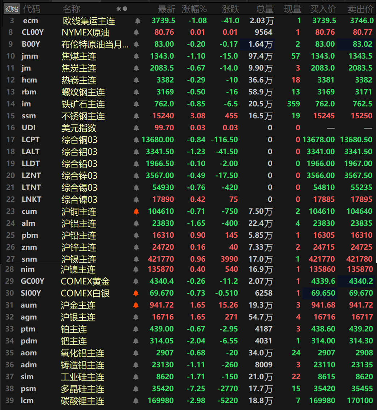Click the bell icon for 碳酸锂主连
377x410 pixels.
point(136,401)
